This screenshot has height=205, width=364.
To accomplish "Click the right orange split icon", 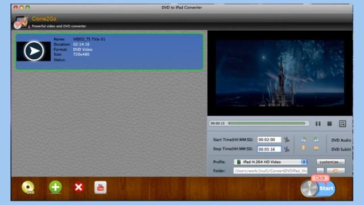I will (x=316, y=148).
